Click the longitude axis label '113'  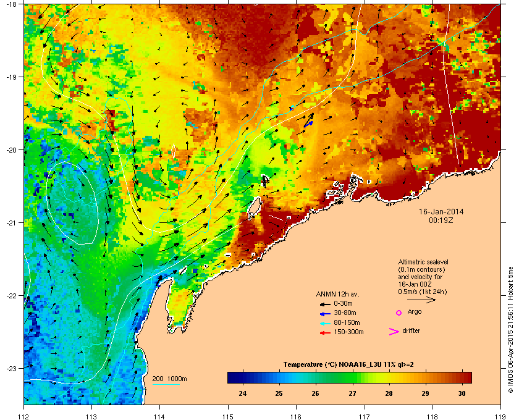[x=91, y=417]
